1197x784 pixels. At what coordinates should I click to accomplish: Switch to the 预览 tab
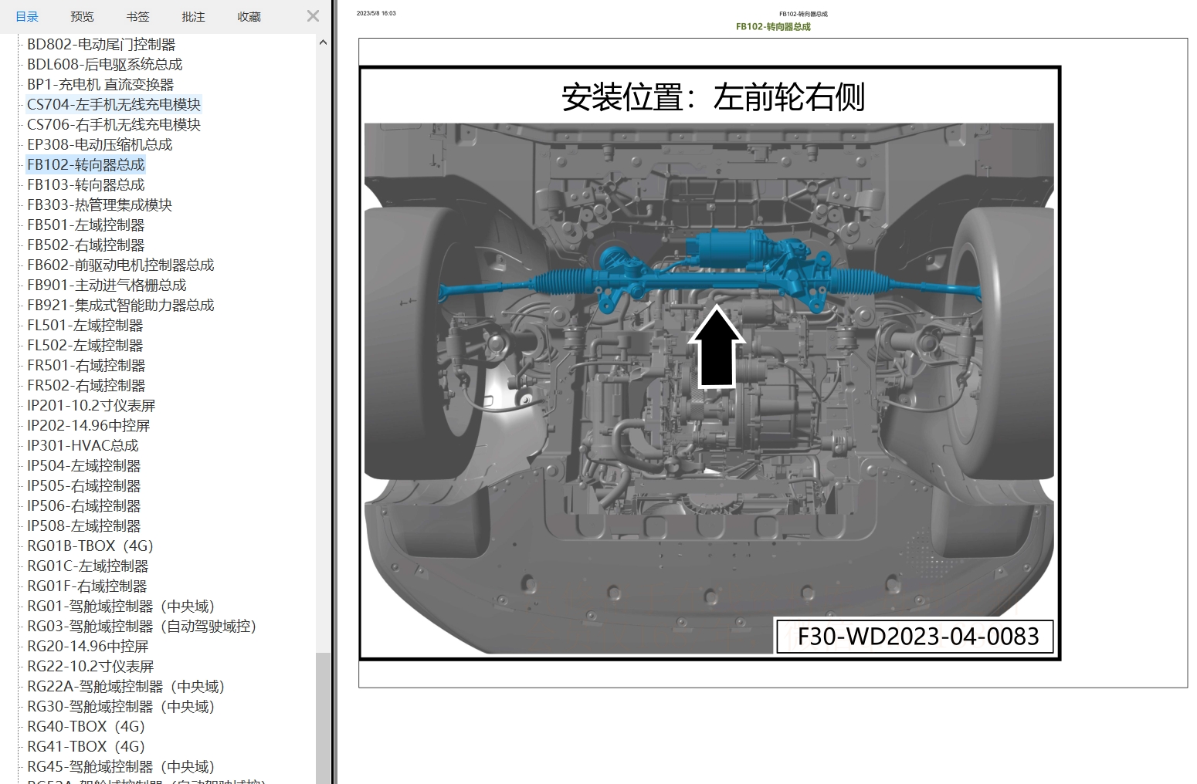[x=81, y=15]
